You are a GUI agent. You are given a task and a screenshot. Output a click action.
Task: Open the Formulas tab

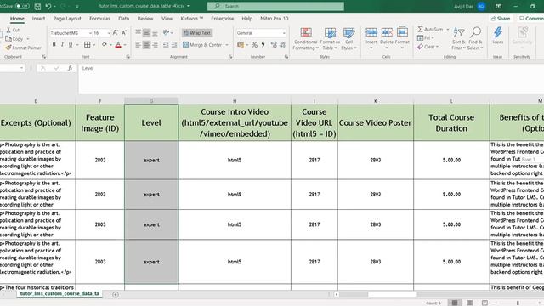(99, 19)
